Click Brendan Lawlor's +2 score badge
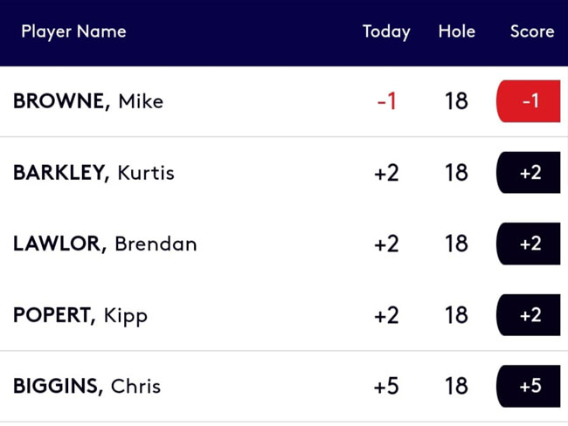 [529, 244]
